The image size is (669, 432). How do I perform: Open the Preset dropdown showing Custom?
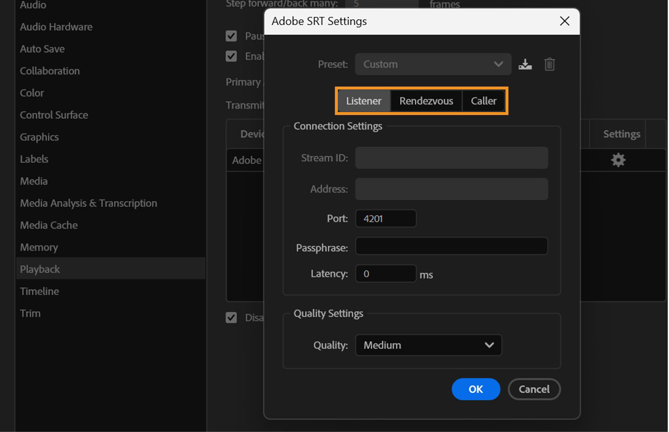click(x=433, y=64)
